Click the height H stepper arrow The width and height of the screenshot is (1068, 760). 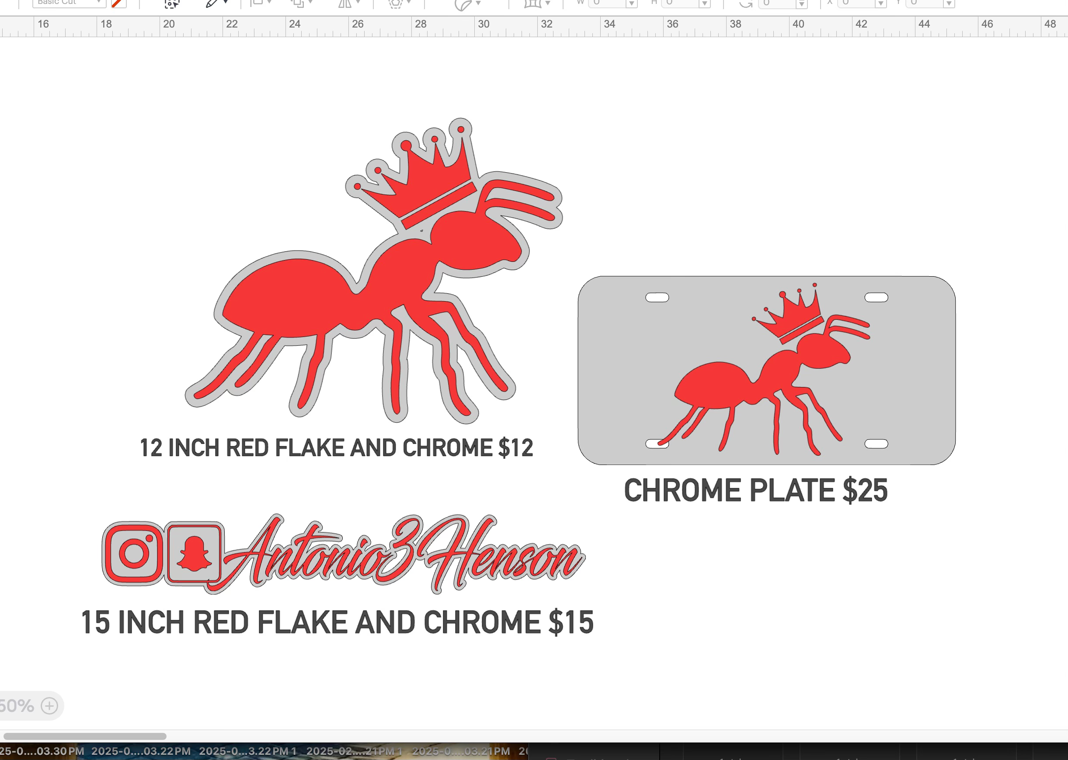coord(704,4)
